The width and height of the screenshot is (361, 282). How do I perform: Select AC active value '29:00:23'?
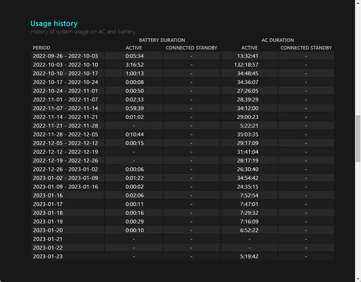(x=248, y=117)
